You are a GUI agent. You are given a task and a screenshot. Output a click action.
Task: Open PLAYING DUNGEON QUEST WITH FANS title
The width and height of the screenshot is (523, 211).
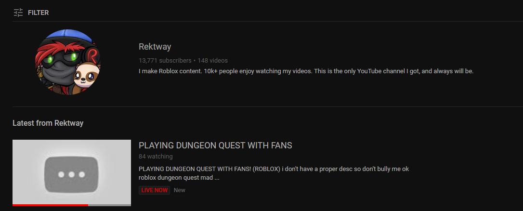click(215, 145)
